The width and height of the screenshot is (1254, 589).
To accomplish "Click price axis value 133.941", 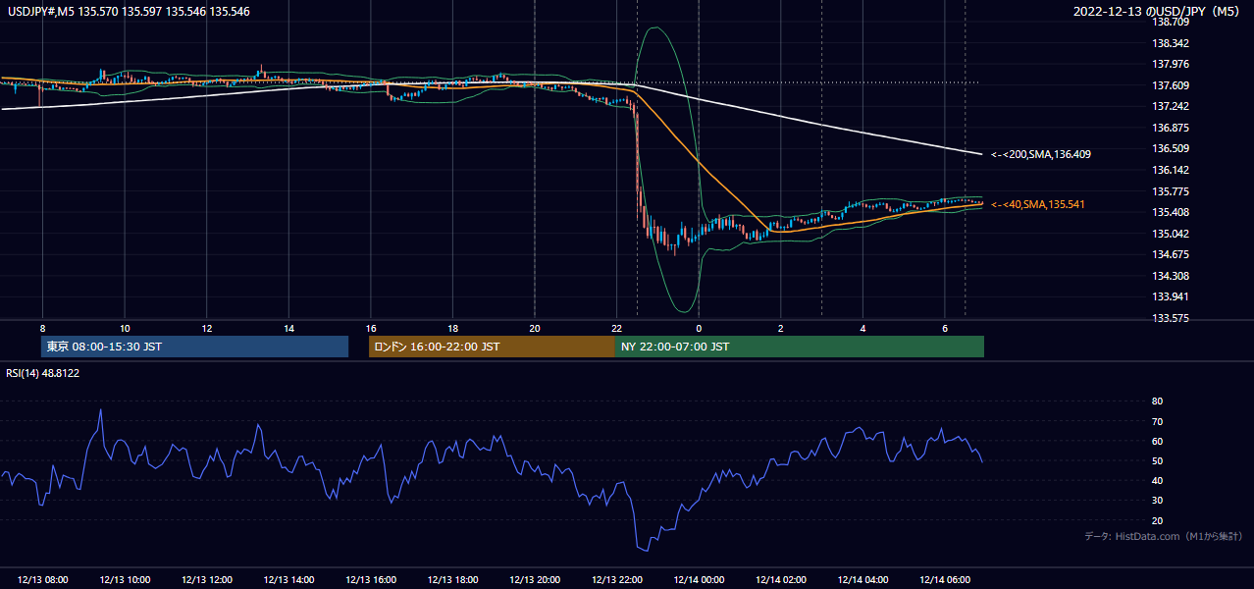I will (1170, 296).
